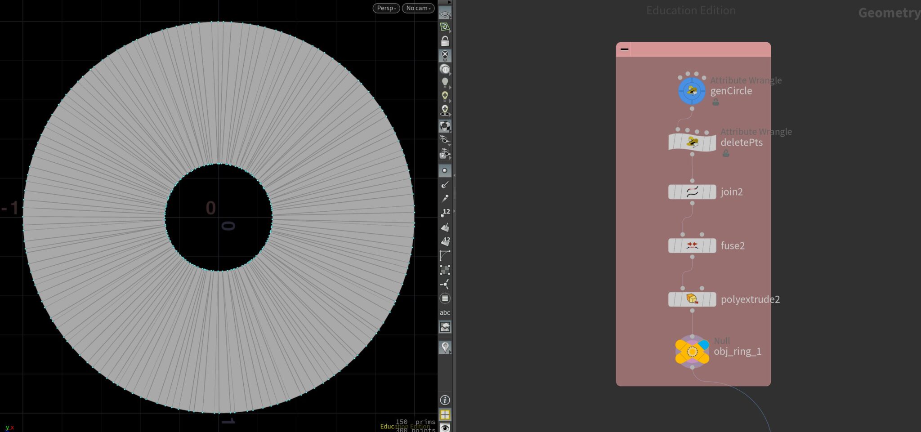Click the eye visibility icon at toolbar bottom

tap(445, 428)
